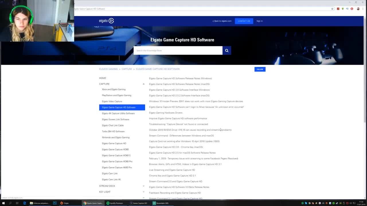The height and width of the screenshot is (206, 367).
Task: Open Chrome's three-dot menu
Action: (363, 9)
